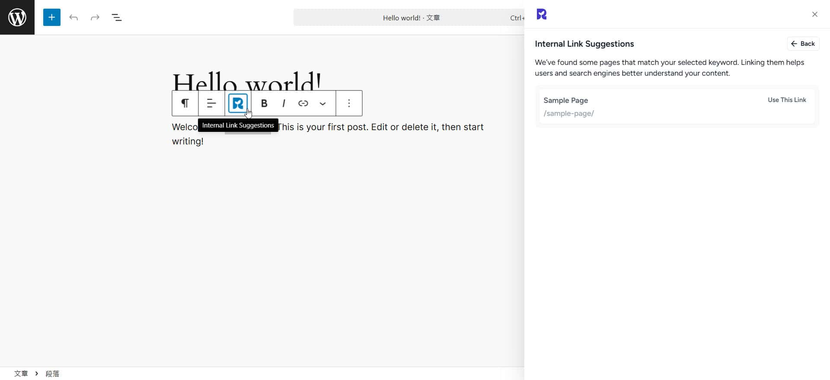Click Use This Link for Sample Page
Image resolution: width=830 pixels, height=380 pixels.
point(786,100)
